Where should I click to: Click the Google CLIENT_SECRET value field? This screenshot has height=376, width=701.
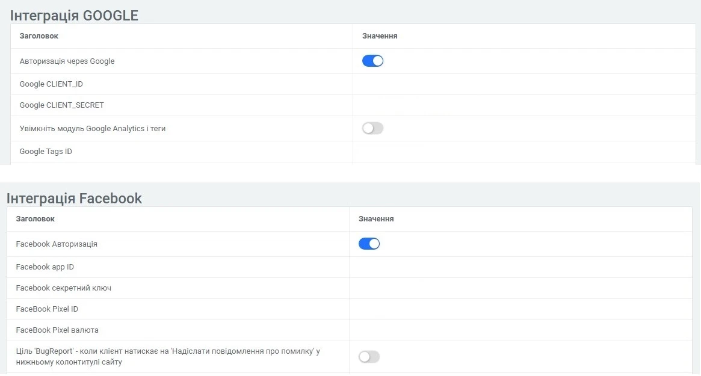[x=481, y=105]
